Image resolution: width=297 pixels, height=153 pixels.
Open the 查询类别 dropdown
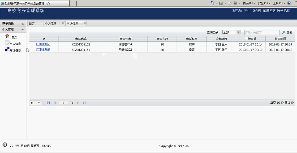click(231, 32)
